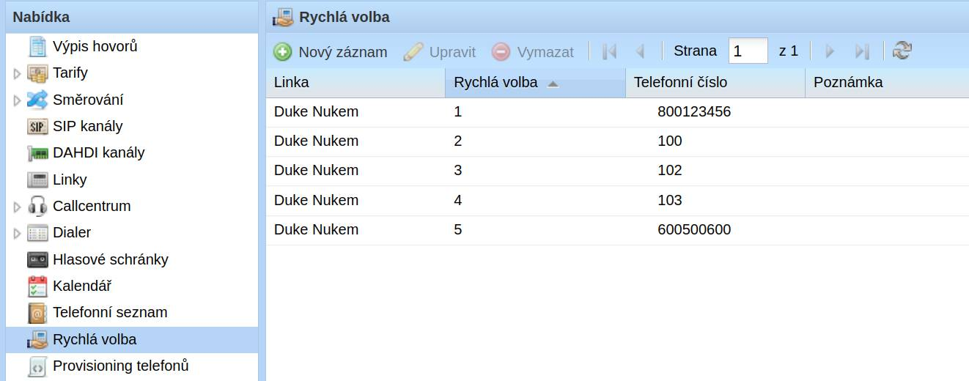Click Vymazat button label

[x=545, y=52]
